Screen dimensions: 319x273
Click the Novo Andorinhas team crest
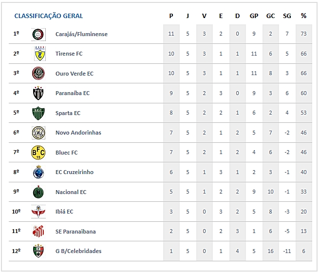[x=38, y=133]
